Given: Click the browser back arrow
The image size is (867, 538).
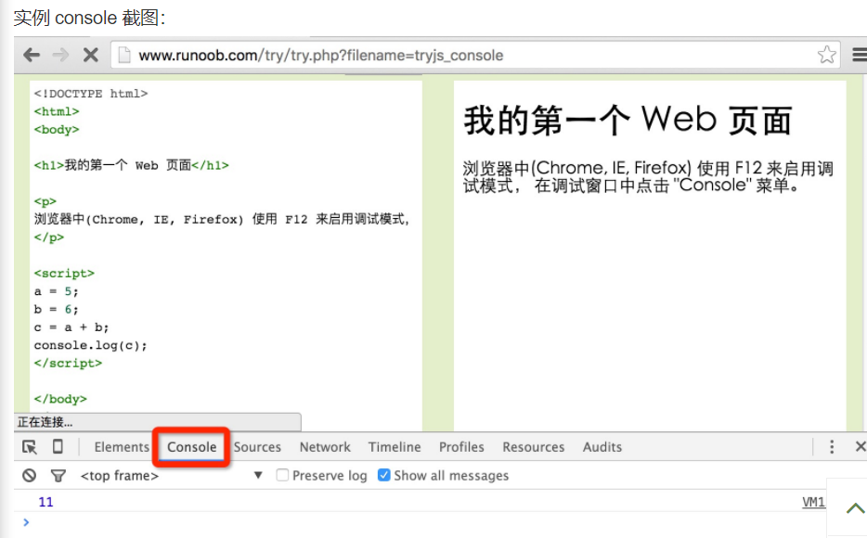Looking at the screenshot, I should click(x=32, y=55).
